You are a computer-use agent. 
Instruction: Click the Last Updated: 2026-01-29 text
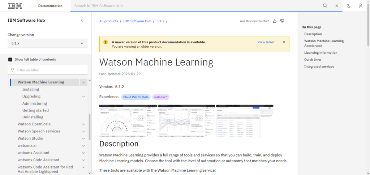click(x=120, y=74)
